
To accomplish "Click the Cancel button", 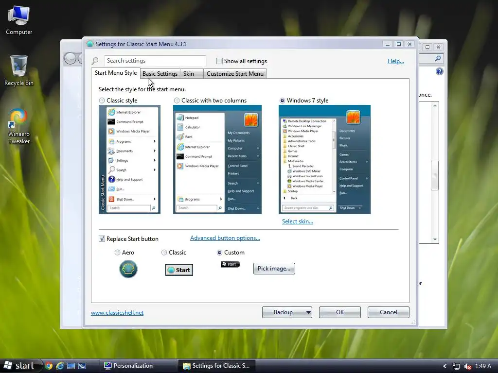I will coord(389,312).
